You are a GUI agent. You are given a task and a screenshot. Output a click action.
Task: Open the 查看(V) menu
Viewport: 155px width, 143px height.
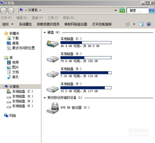click(x=37, y=18)
